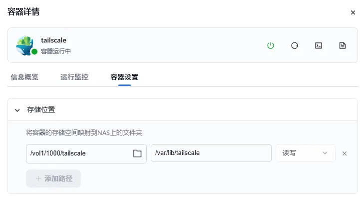Click the tailscale container logo
Screen dimensions: 362x200
point(25,45)
